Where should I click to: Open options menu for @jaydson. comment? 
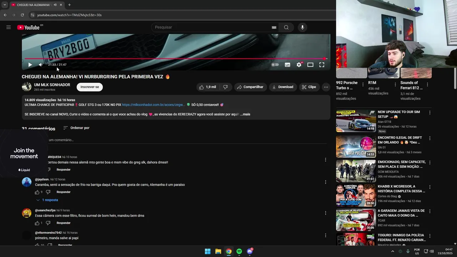point(325,182)
